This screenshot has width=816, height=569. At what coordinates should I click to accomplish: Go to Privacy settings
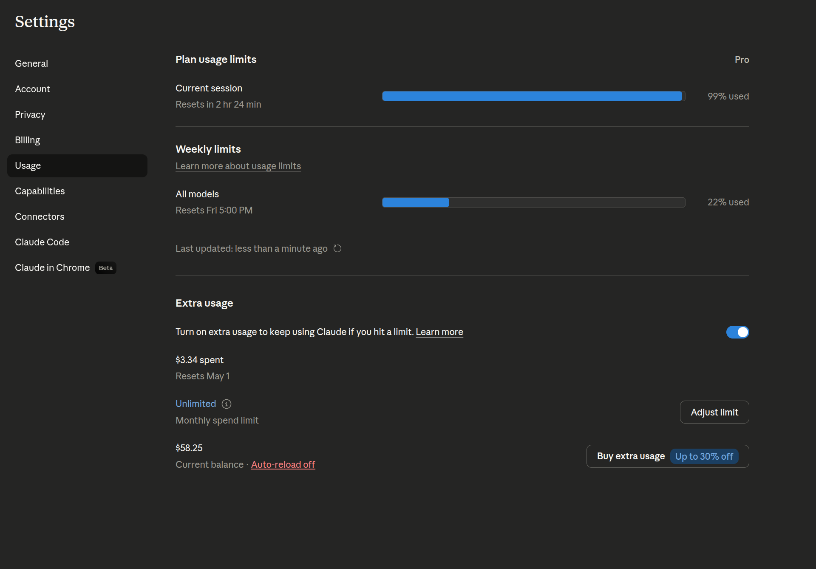tap(30, 114)
